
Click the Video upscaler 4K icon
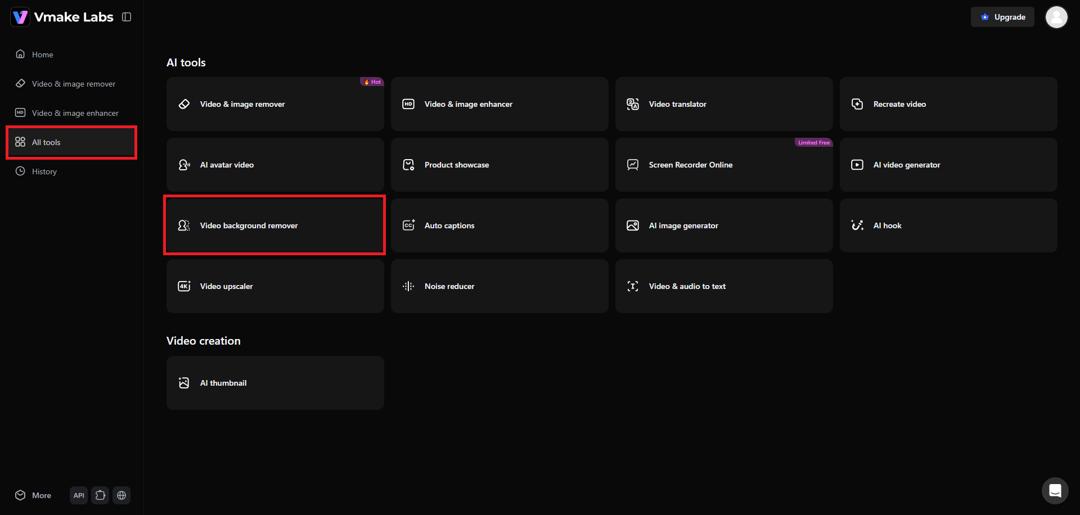[184, 286]
